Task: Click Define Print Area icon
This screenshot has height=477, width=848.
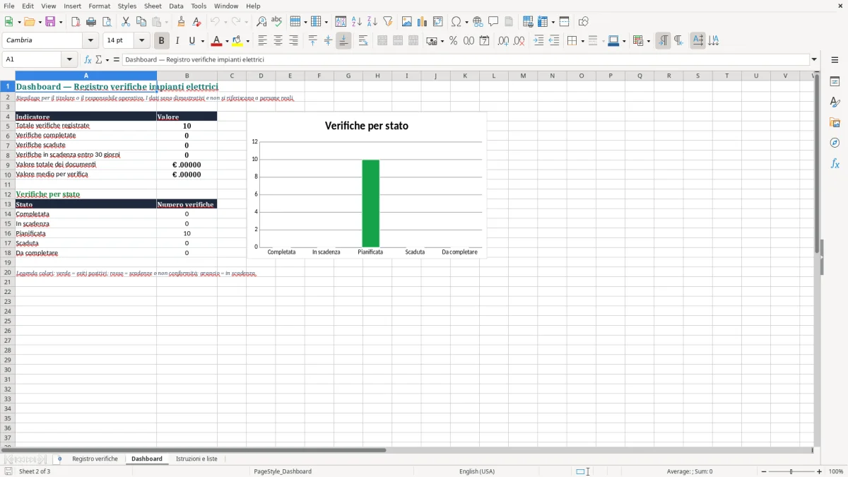Action: 528,22
